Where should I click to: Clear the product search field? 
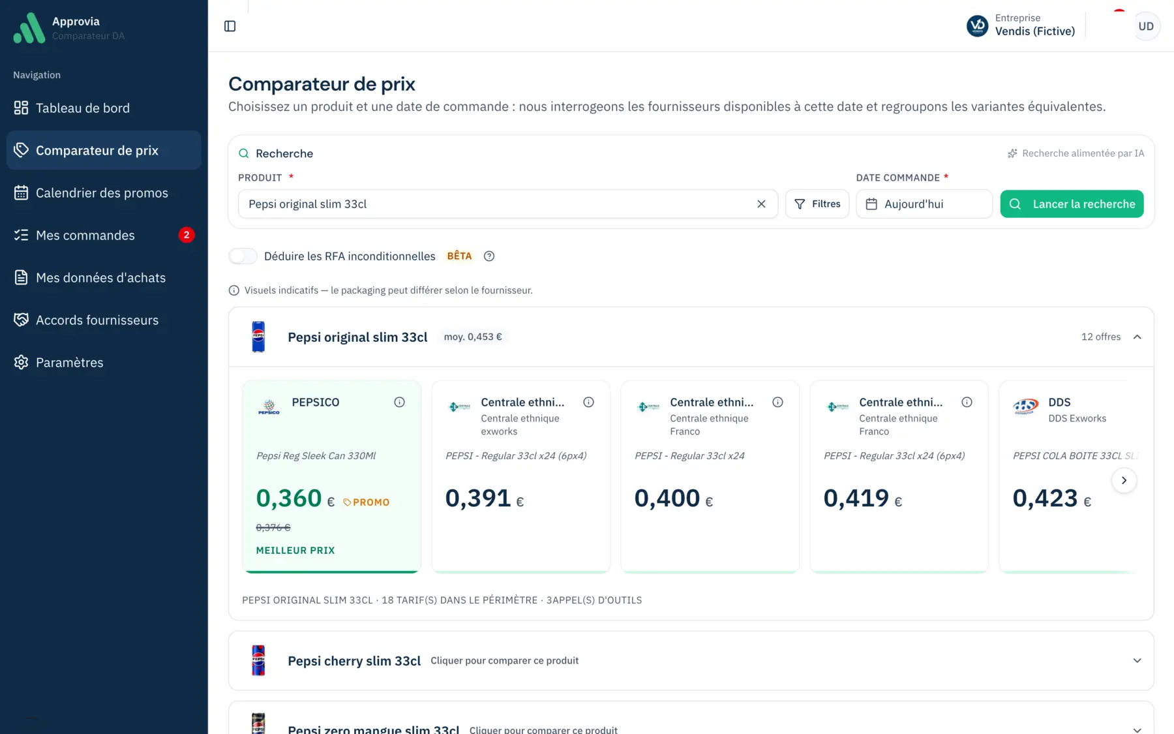tap(761, 204)
